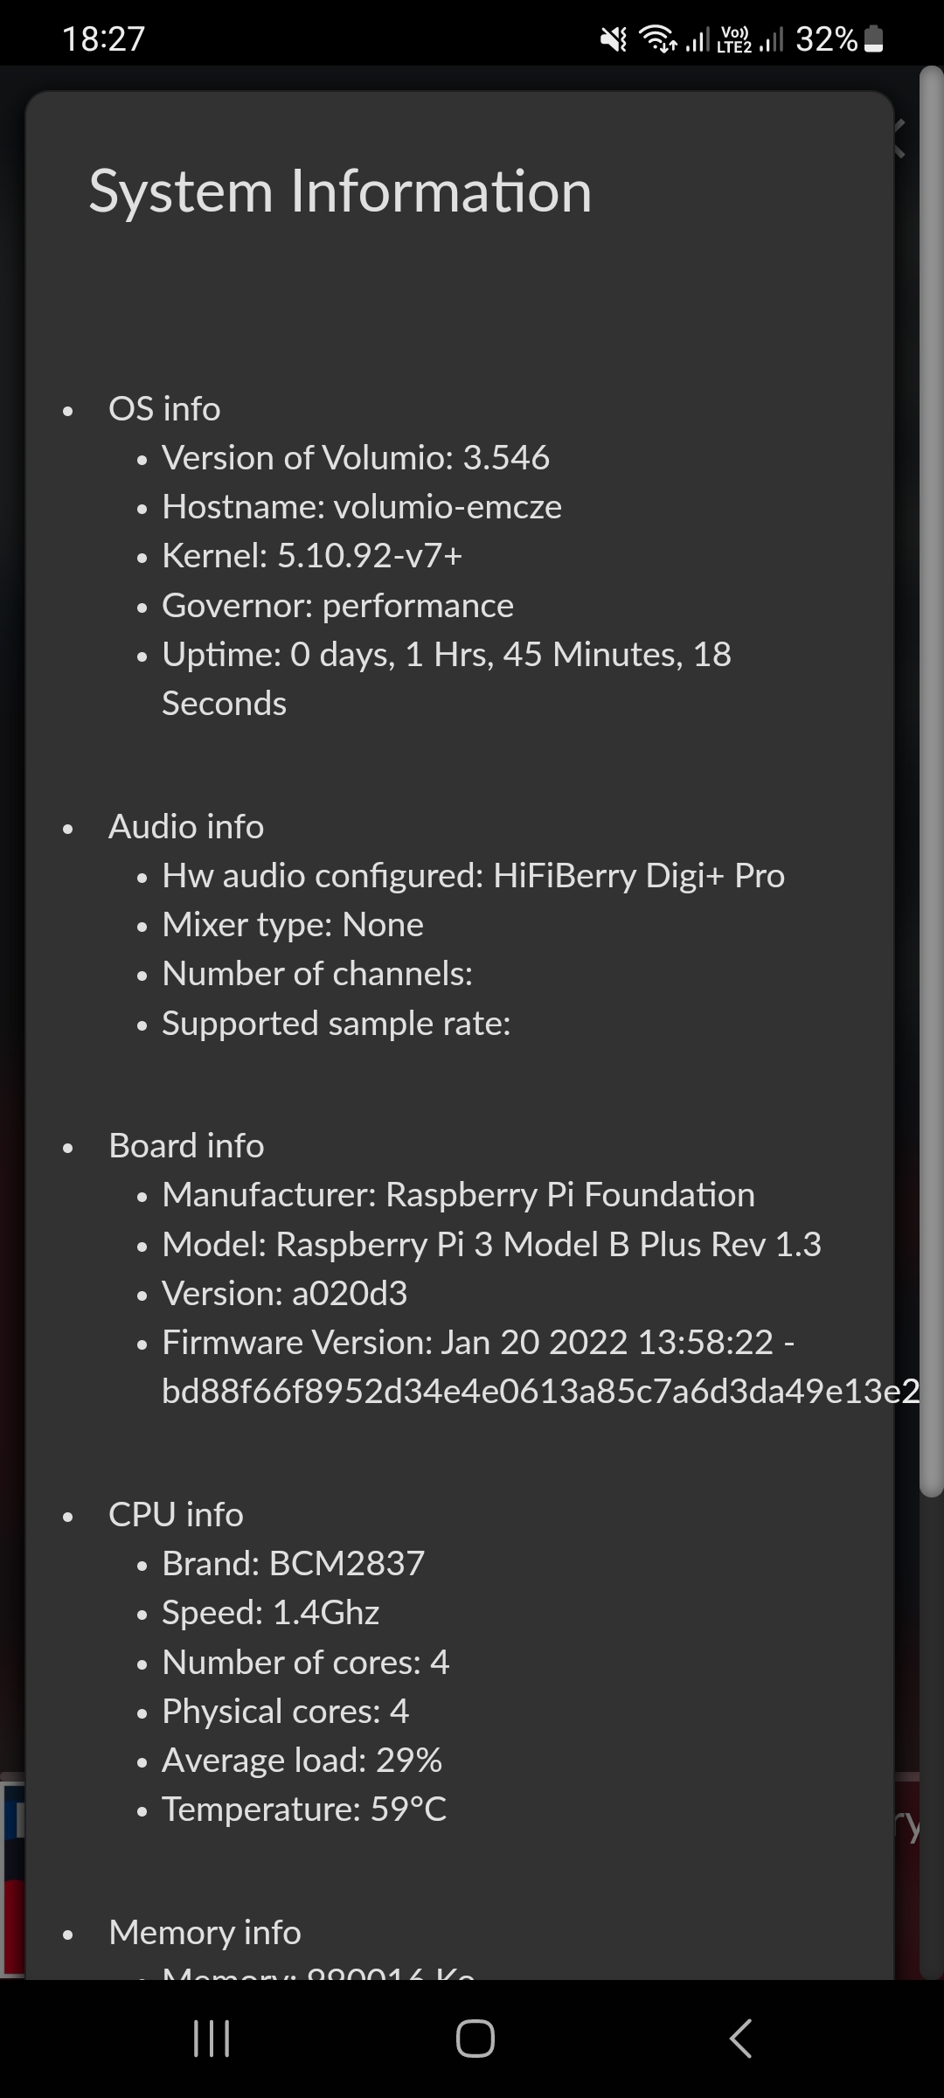Open the recent apps overview button

coord(211,2038)
